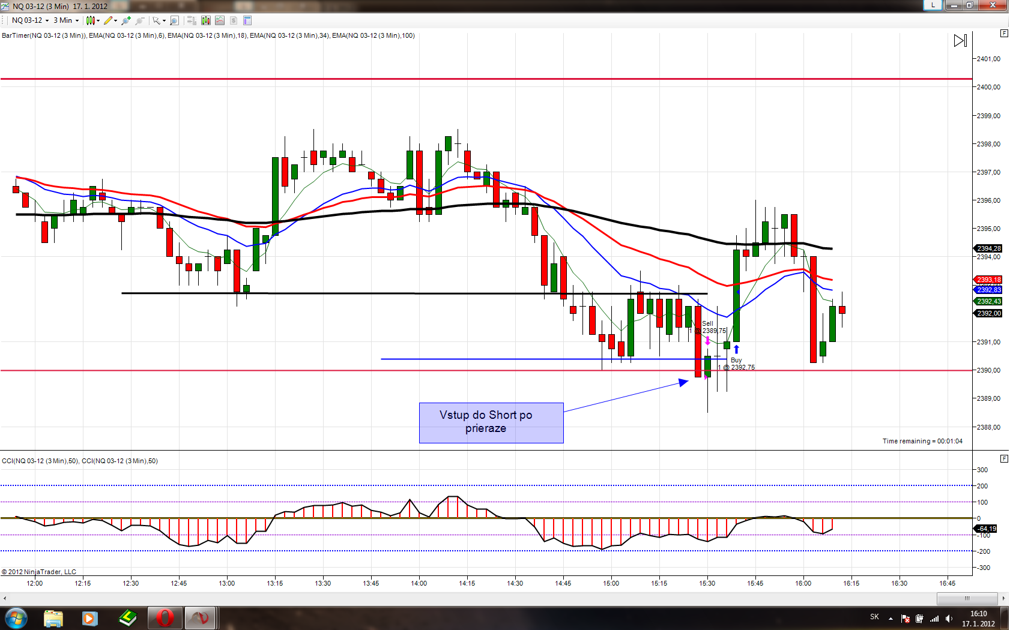1010x630 pixels.
Task: Click the copyright 2012 NinjaTrader text
Action: [x=39, y=572]
